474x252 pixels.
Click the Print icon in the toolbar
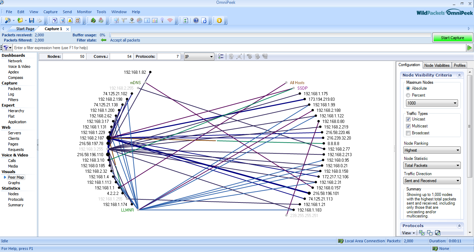click(x=39, y=20)
